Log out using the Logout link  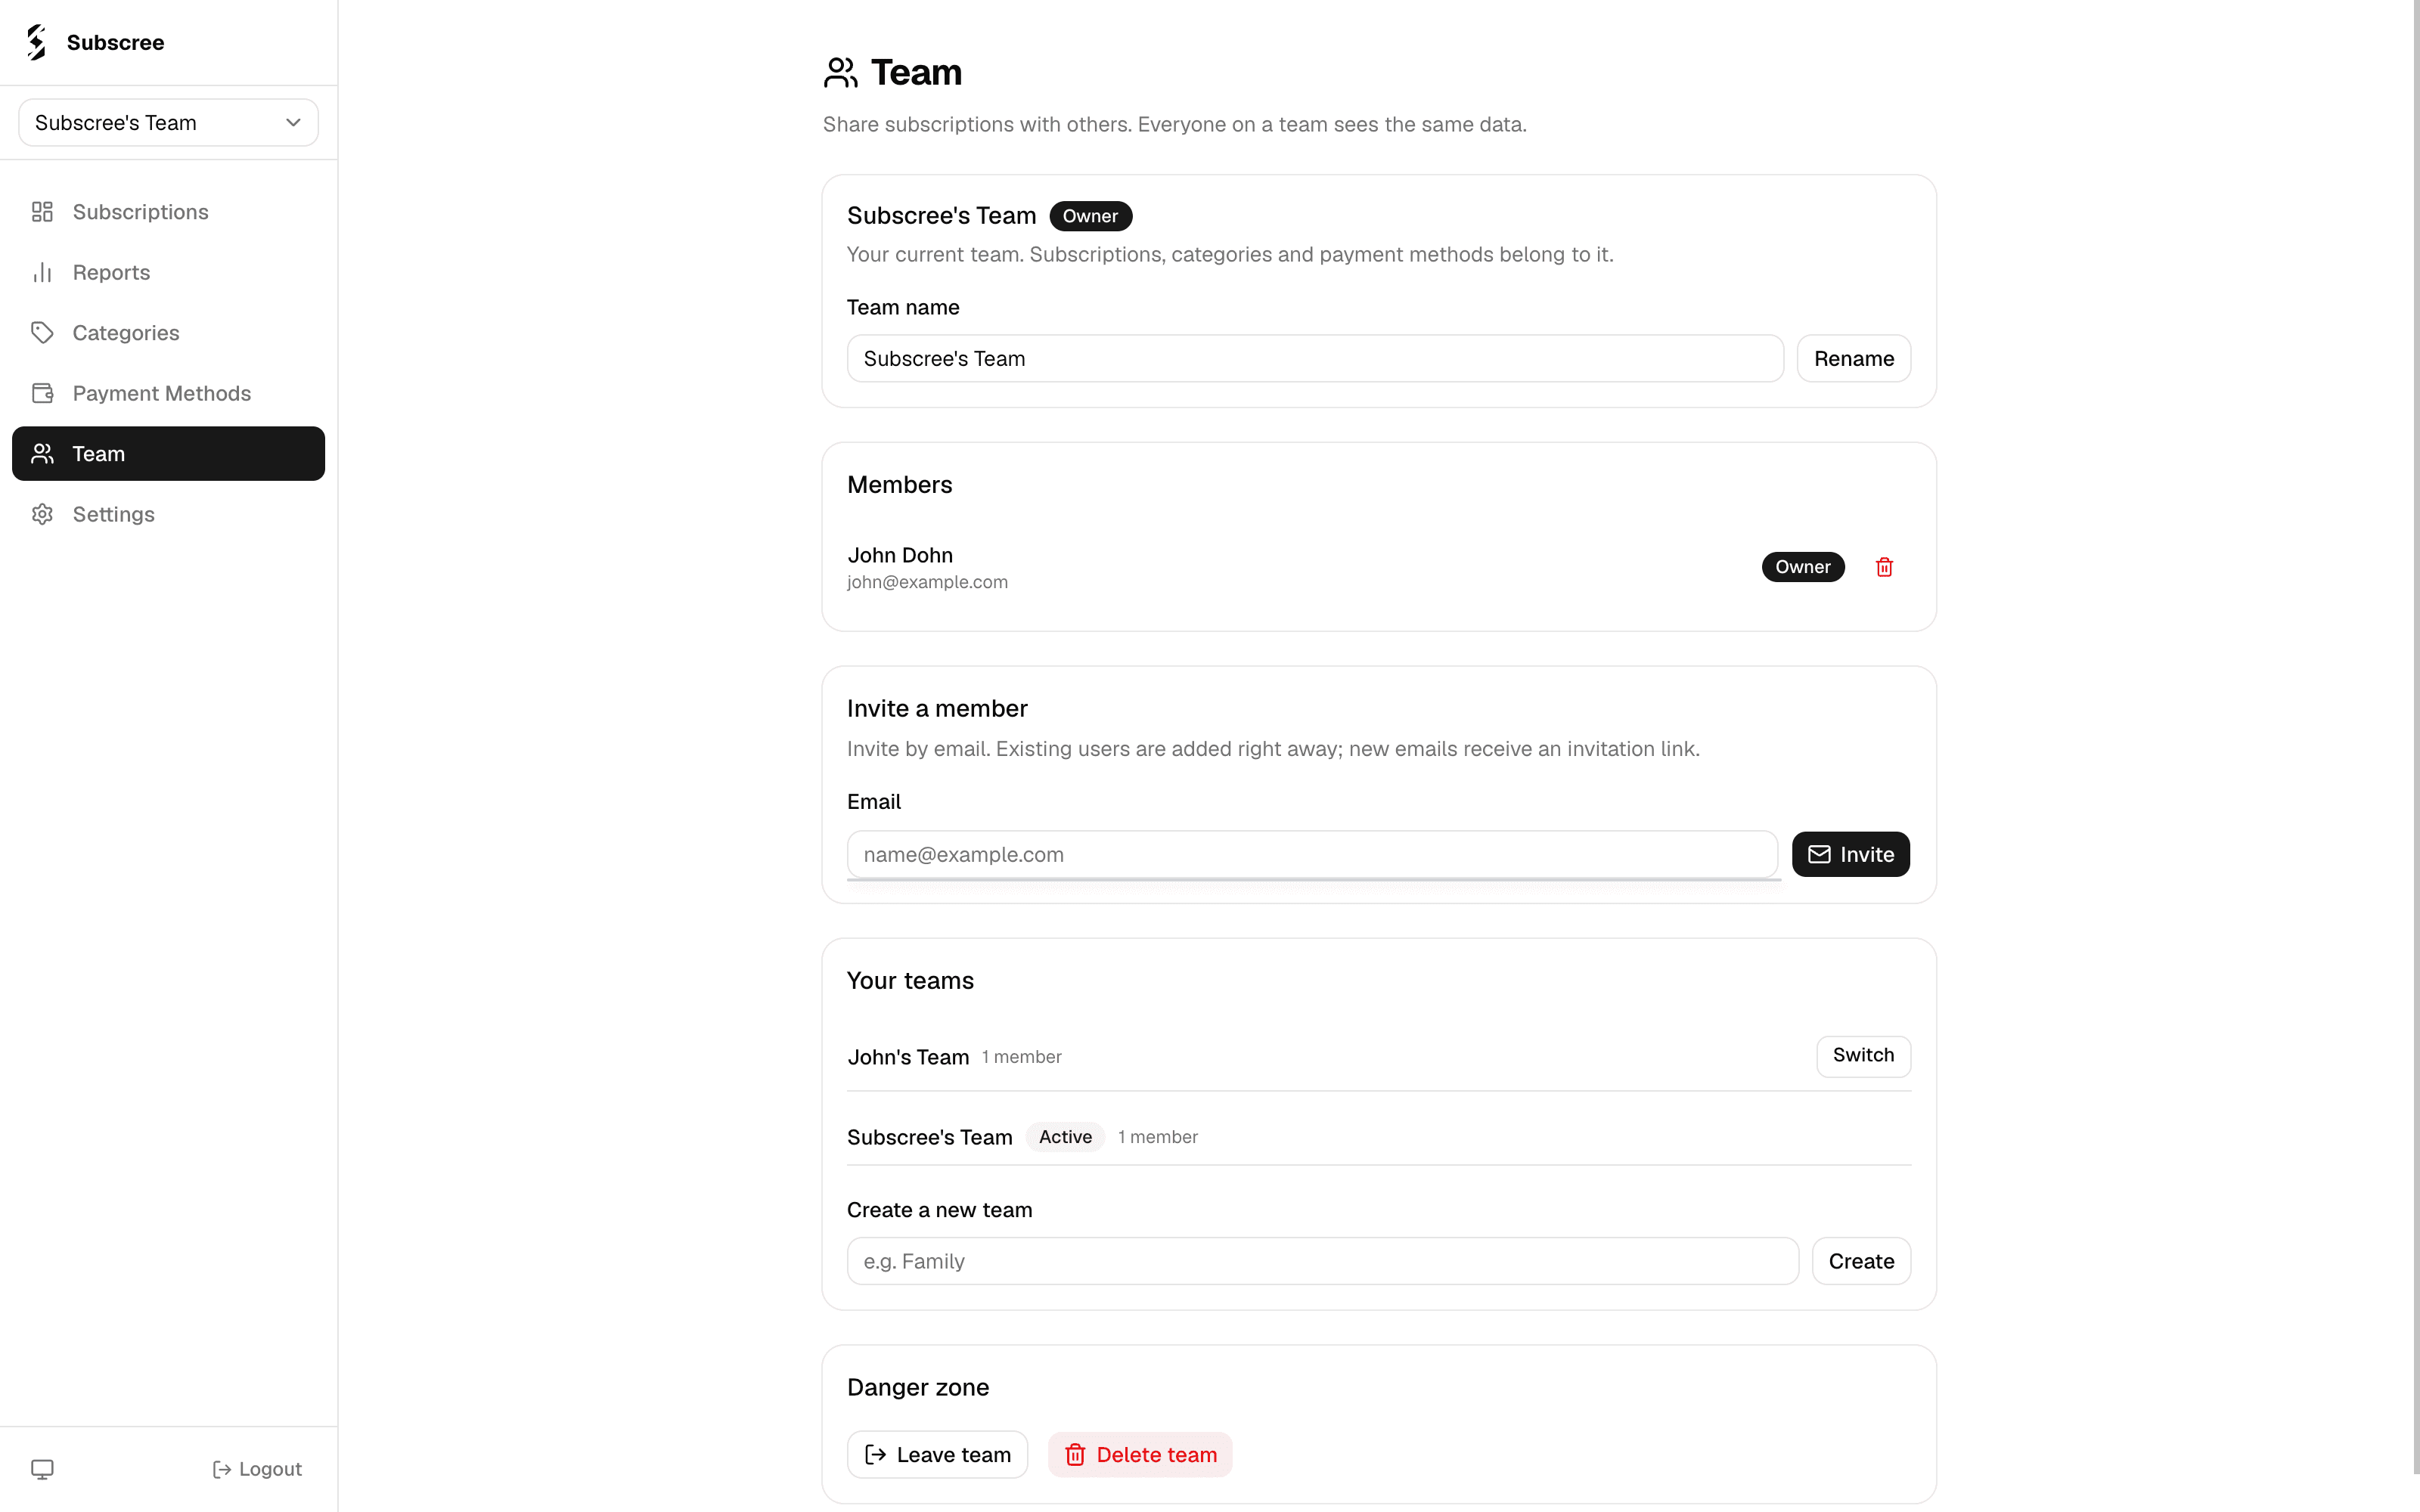click(257, 1469)
